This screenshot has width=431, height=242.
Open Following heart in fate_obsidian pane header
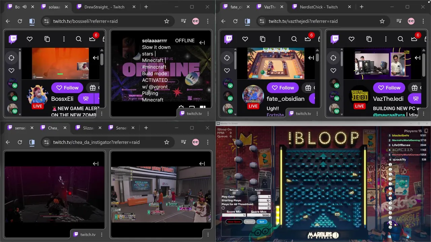(x=245, y=39)
